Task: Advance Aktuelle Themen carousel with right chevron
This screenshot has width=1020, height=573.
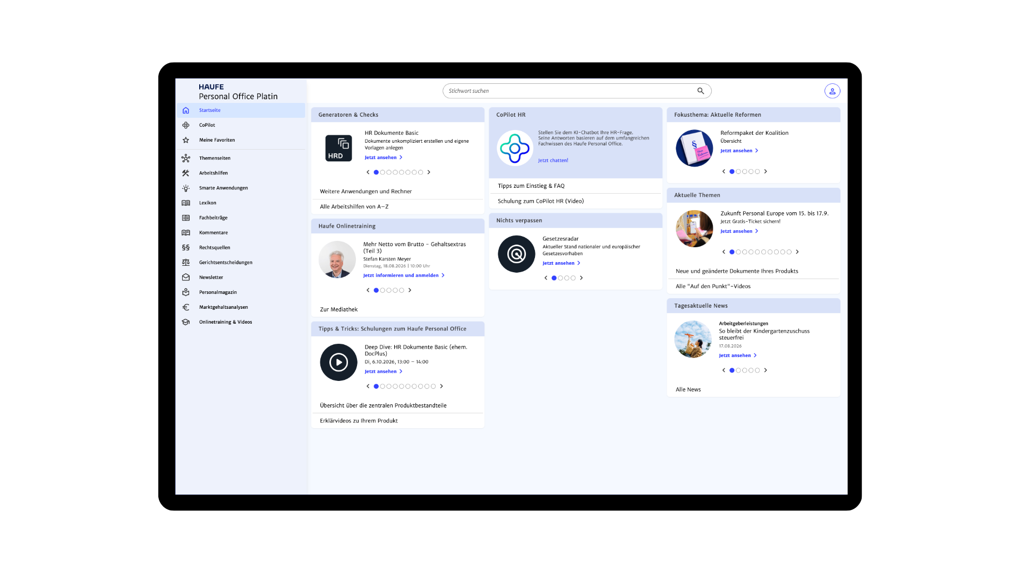Action: click(797, 252)
